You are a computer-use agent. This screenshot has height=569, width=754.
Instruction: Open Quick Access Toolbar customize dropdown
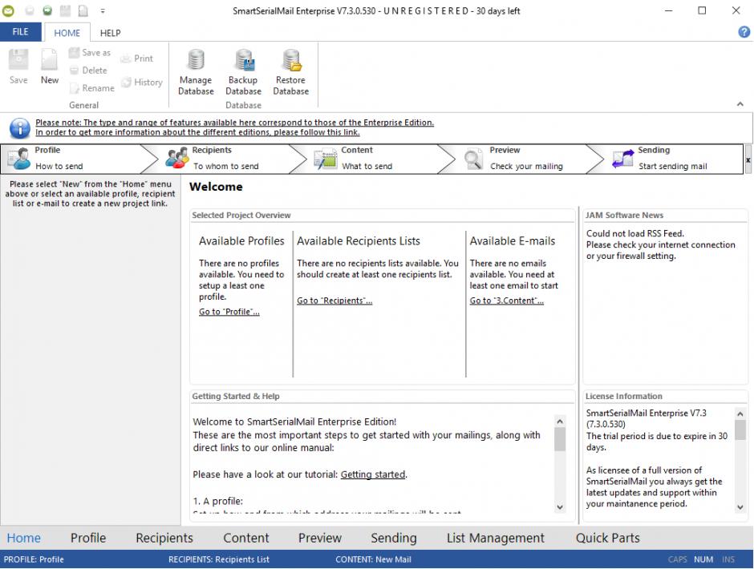[103, 10]
